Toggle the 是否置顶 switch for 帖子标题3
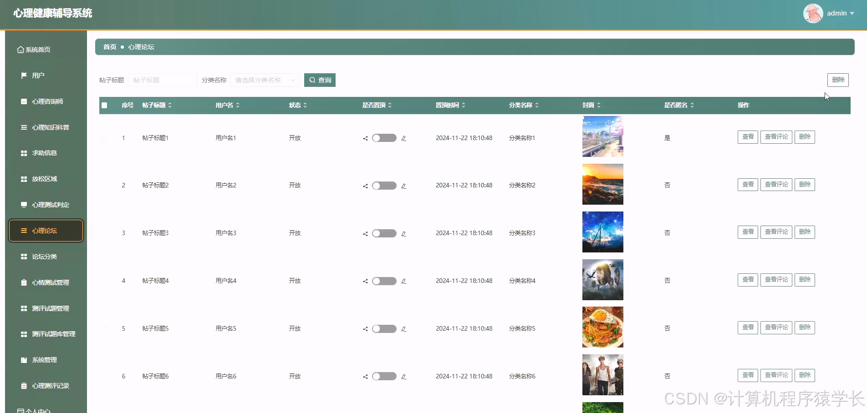This screenshot has height=413, width=867. pos(384,233)
